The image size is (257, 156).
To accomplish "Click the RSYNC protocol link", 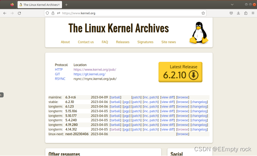I will 60,79.
